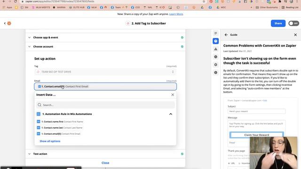This screenshot has width=301, height=169.
Task: Open the settings gear sidebar icon
Action: pos(216,65)
